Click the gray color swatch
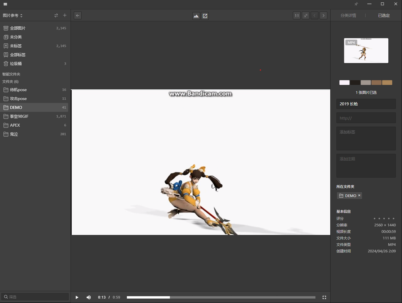This screenshot has width=402, height=303. [366, 83]
